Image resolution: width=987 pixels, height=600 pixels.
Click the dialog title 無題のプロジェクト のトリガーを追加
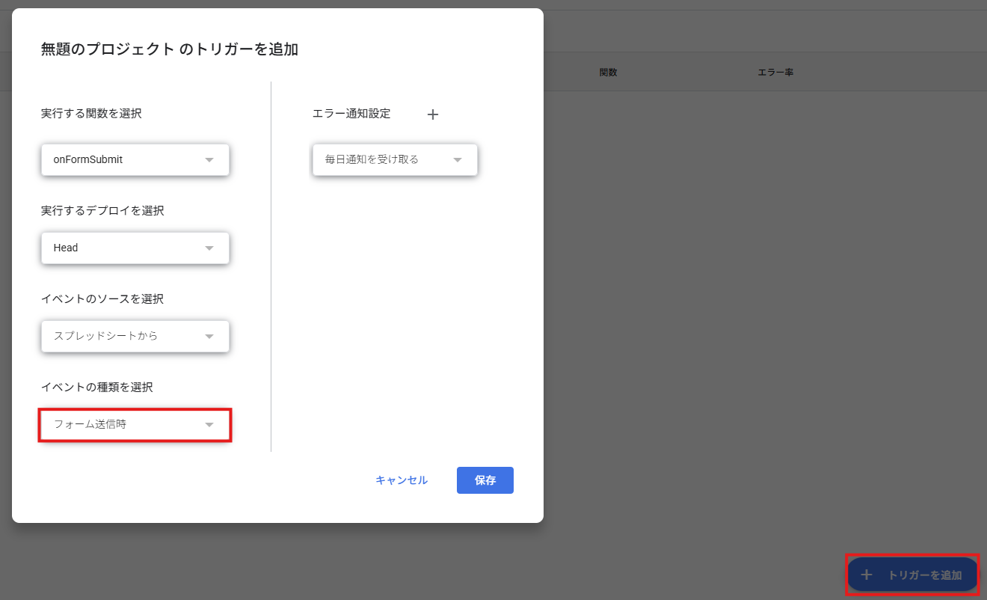[170, 49]
